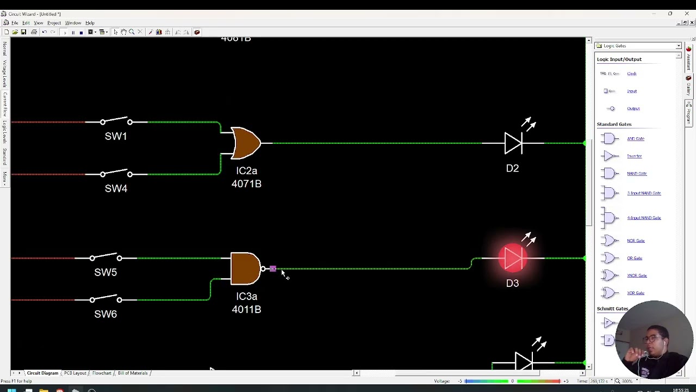The height and width of the screenshot is (392, 696).
Task: Toggle switch SW6 on the circuit
Action: pyautogui.click(x=105, y=299)
